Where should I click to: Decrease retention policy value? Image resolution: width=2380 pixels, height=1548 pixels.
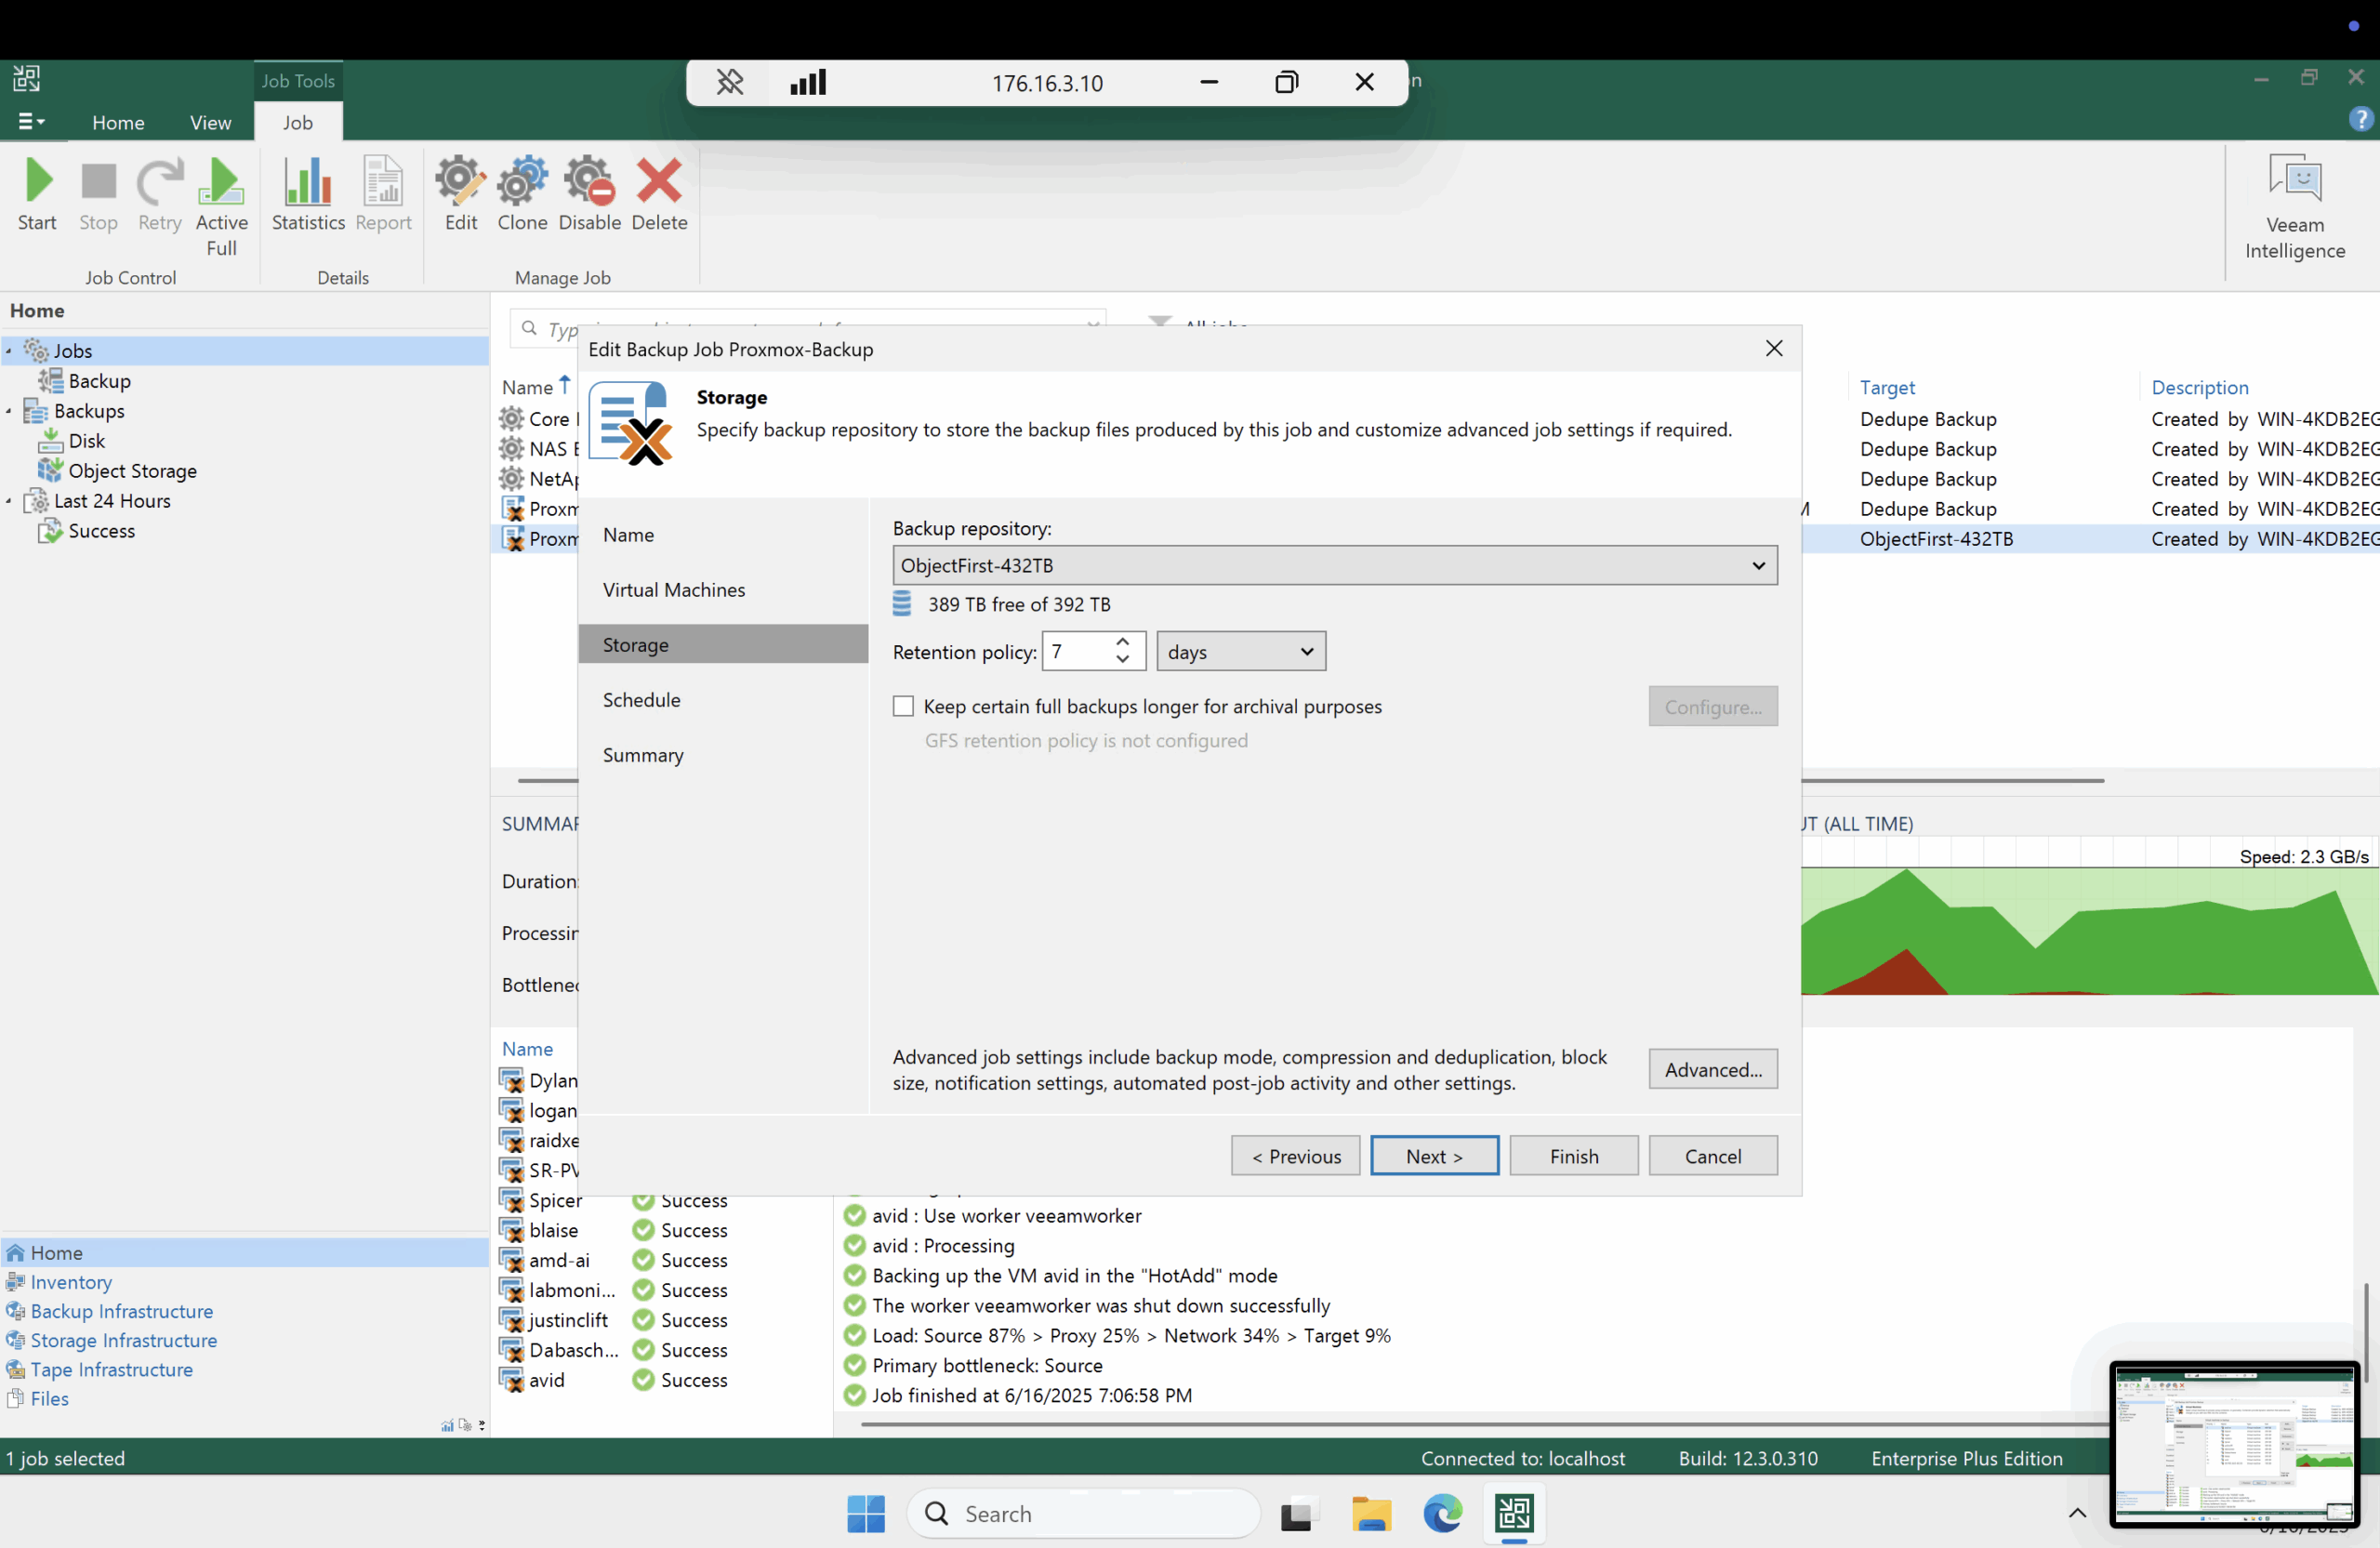click(1123, 660)
